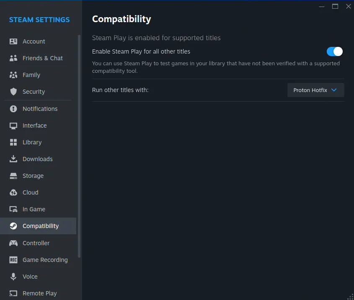Click the In Game overlay icon

coord(13,209)
